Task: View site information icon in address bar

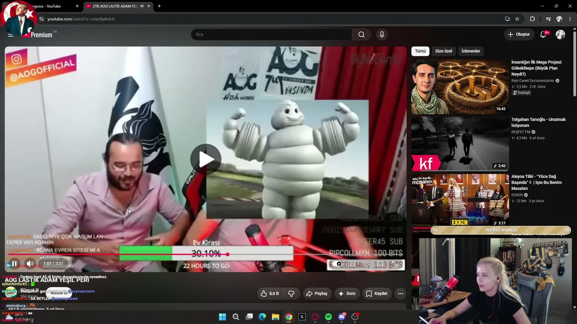Action: click(x=41, y=19)
